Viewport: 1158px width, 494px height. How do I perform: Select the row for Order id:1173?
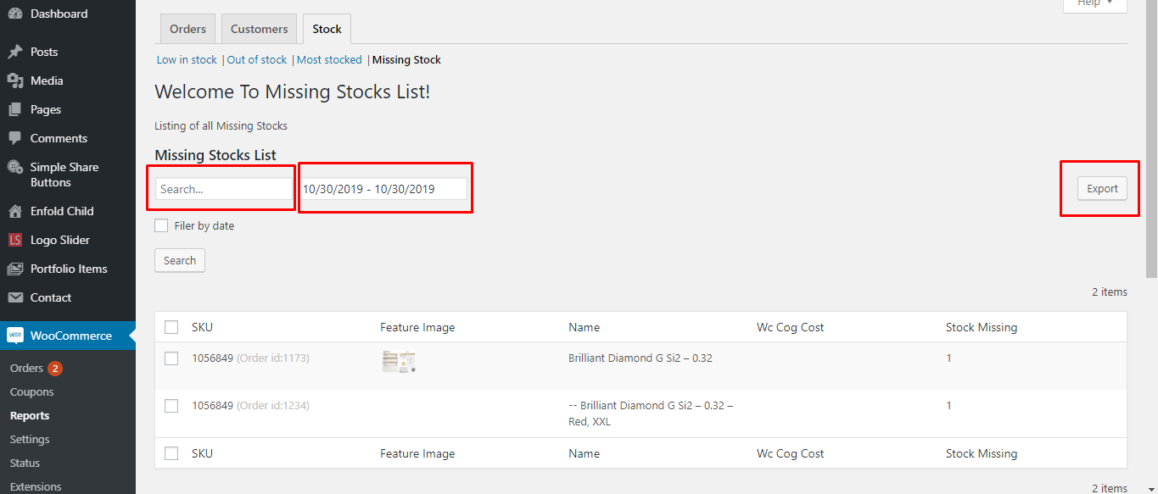[171, 358]
